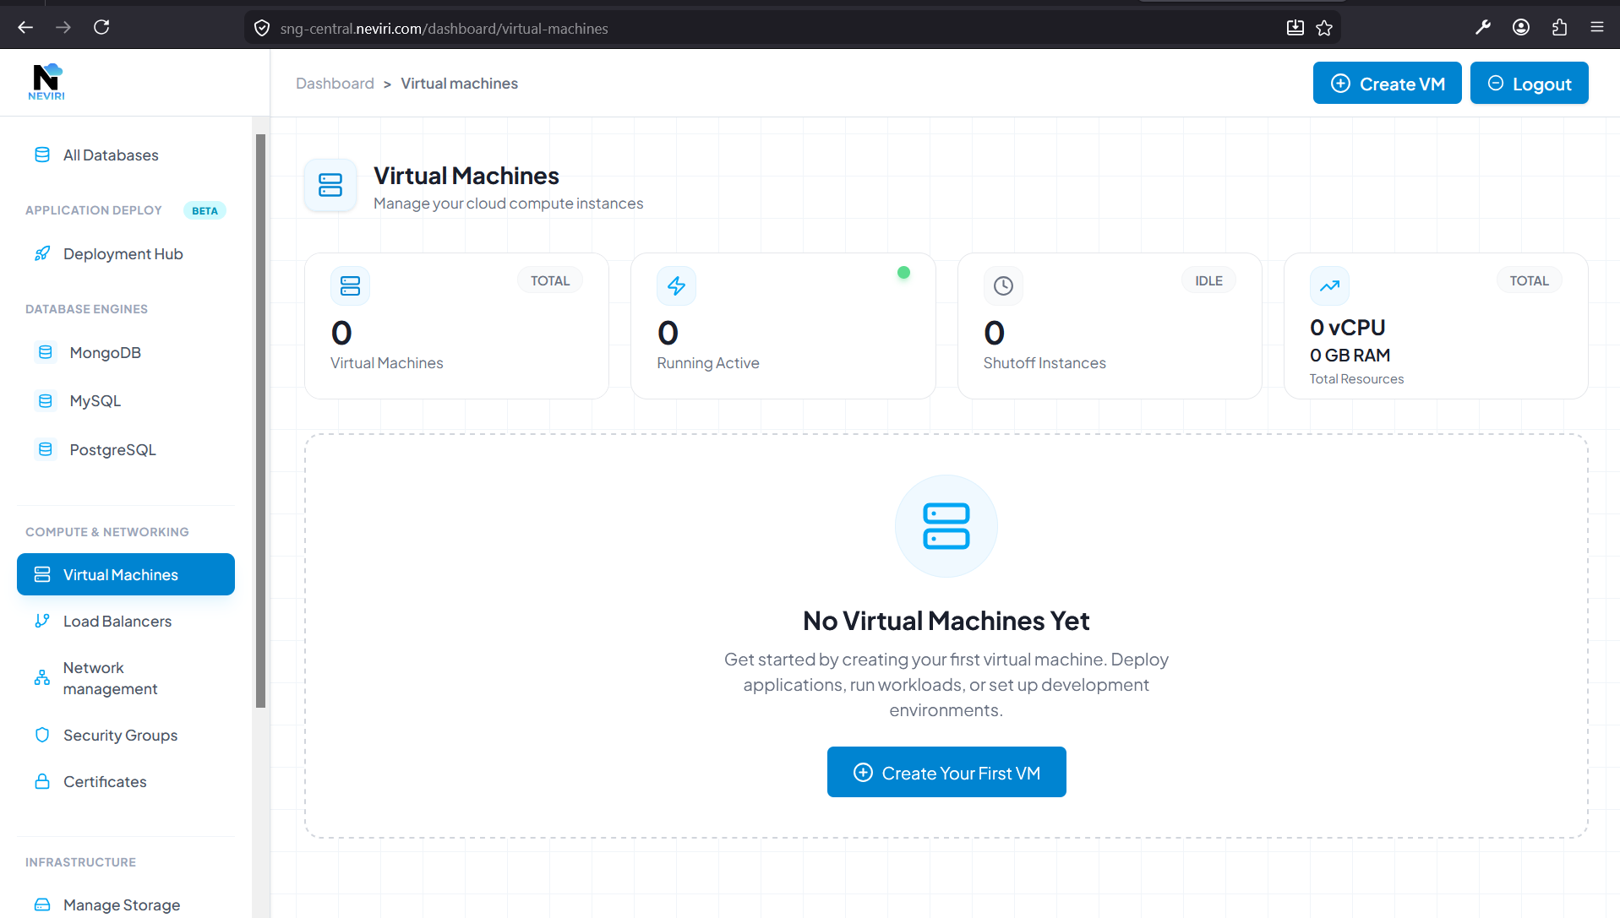Click the save-page download icon in the address bar

click(1295, 28)
